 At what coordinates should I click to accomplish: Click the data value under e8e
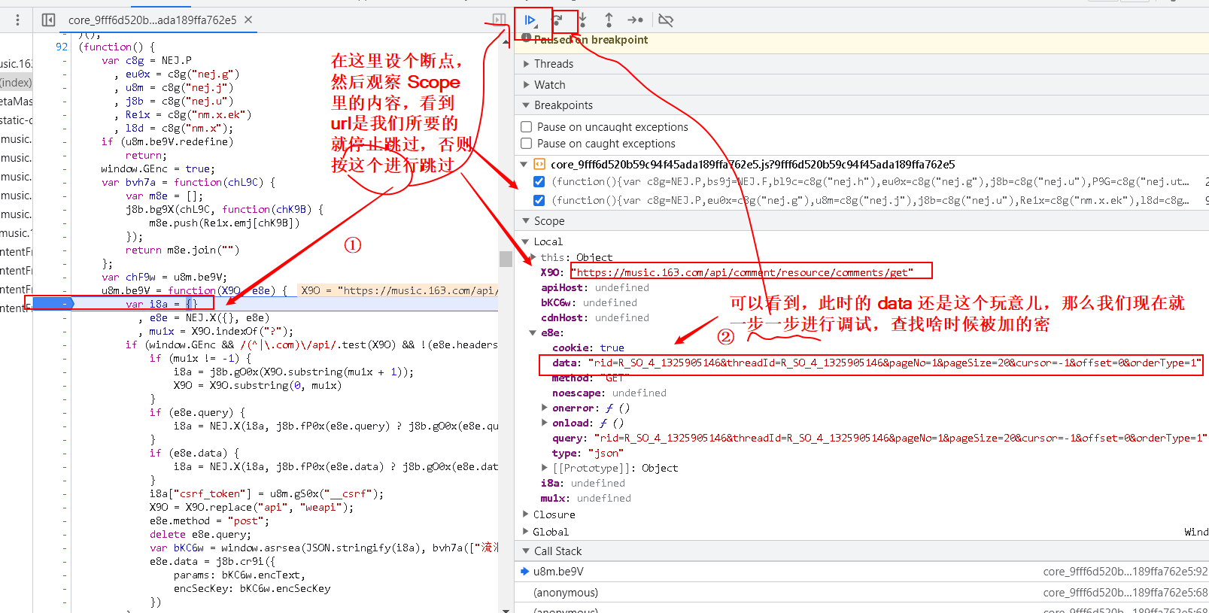tap(895, 363)
